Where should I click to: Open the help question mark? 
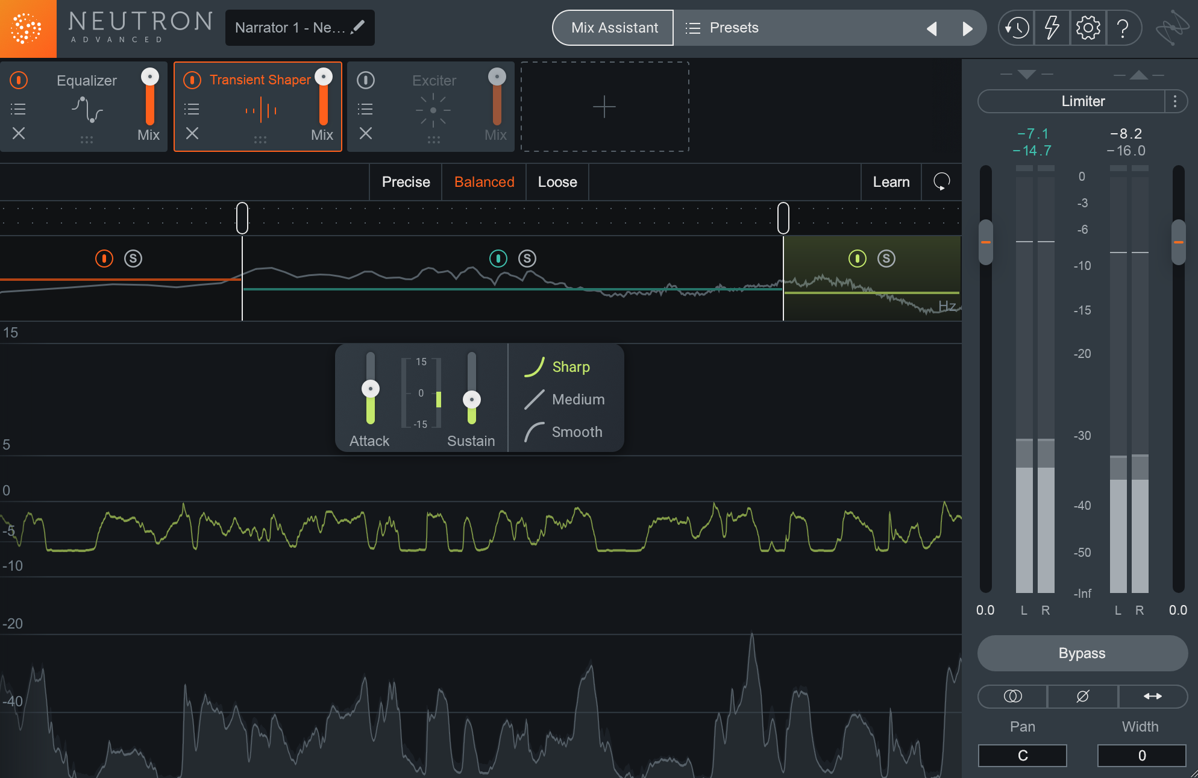(1123, 28)
